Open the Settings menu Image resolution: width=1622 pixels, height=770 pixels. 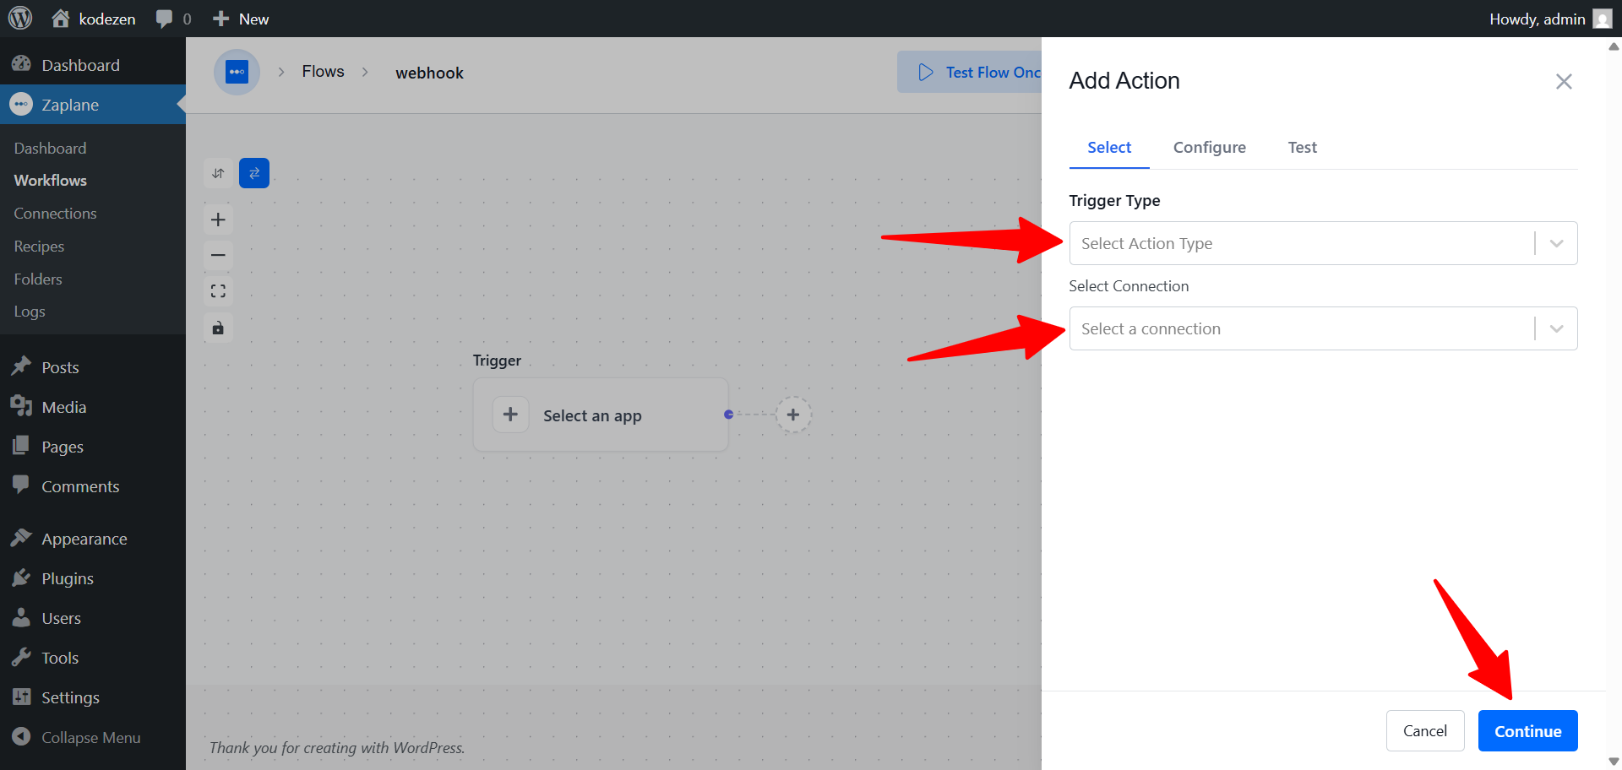93,697
